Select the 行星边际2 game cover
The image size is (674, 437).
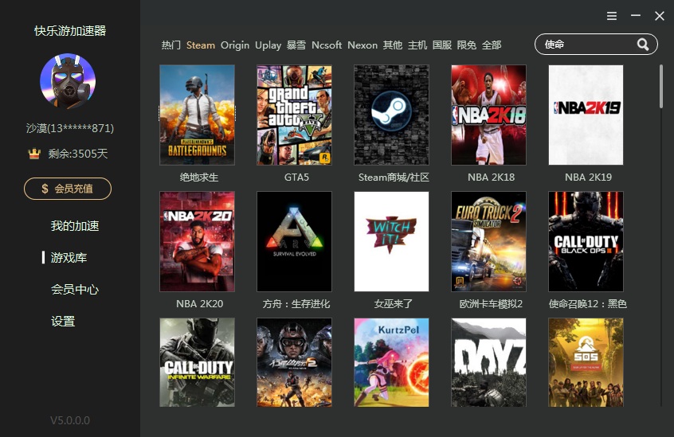tap(295, 362)
